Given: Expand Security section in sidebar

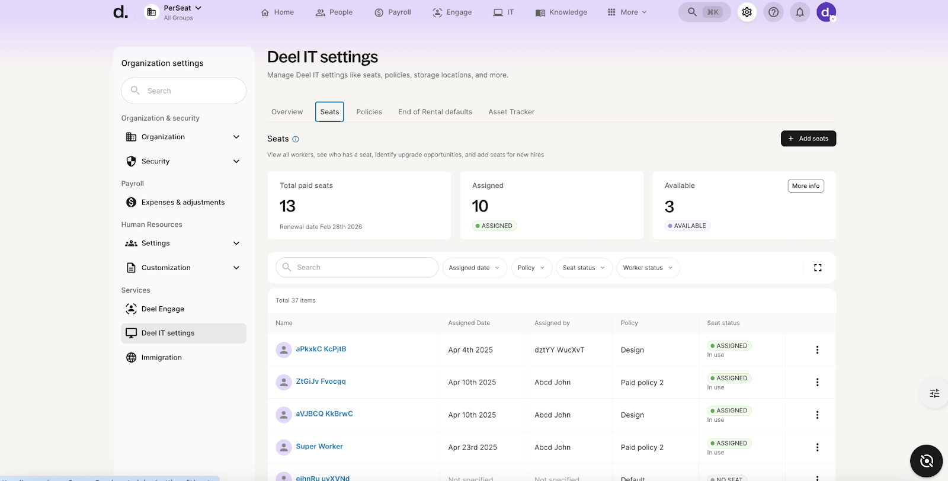Looking at the screenshot, I should (184, 161).
